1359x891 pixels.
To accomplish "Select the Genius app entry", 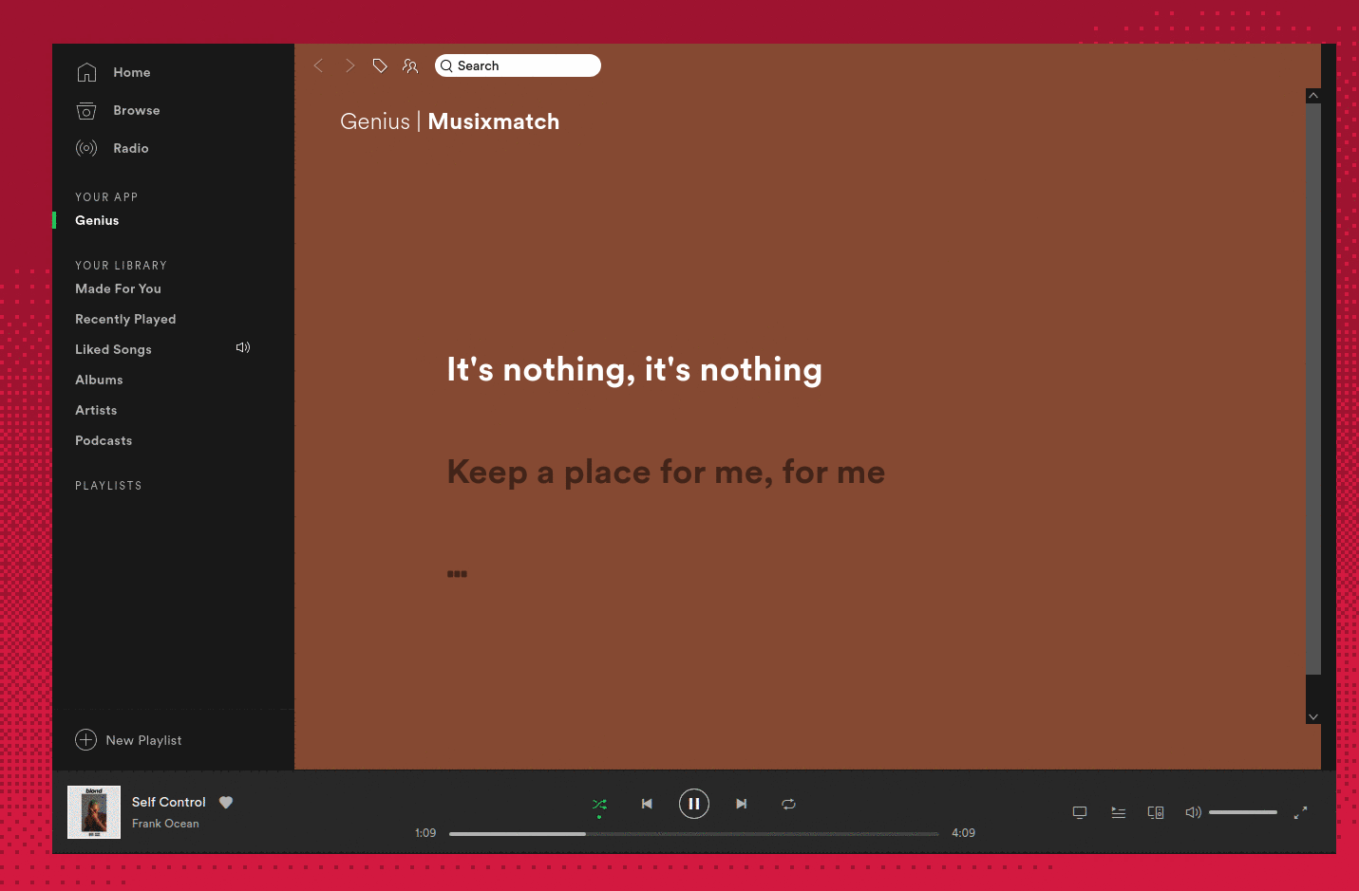I will tap(97, 220).
